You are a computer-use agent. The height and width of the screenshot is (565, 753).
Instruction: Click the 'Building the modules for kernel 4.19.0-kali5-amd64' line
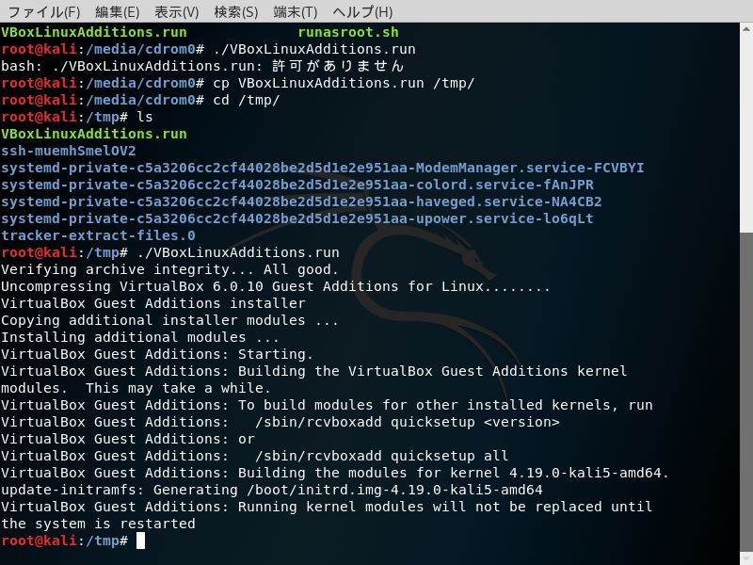(335, 473)
